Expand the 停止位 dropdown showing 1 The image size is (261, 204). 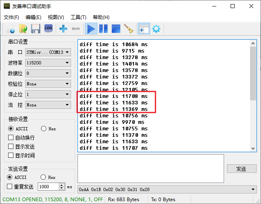[48, 94]
